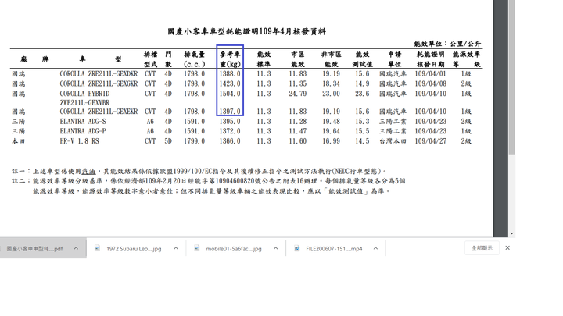The width and height of the screenshot is (563, 316).
Task: Click the displacement value 1799.0
Action: pos(194,141)
